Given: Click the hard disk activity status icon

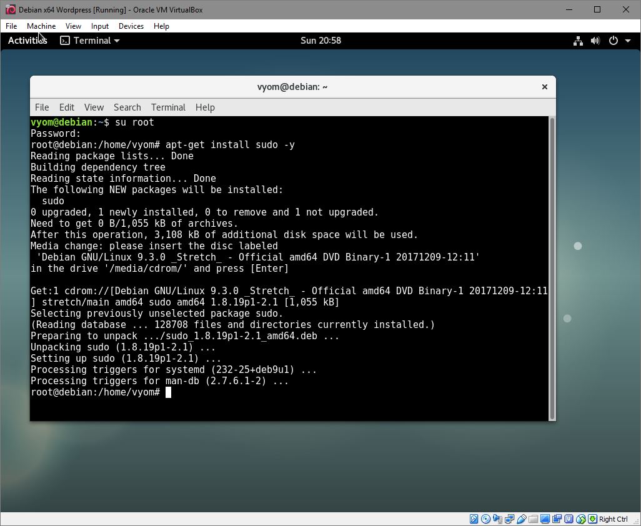Looking at the screenshot, I should point(474,519).
